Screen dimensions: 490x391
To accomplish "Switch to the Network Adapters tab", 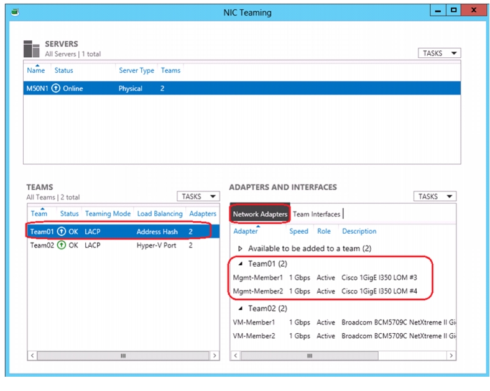I will 260,214.
